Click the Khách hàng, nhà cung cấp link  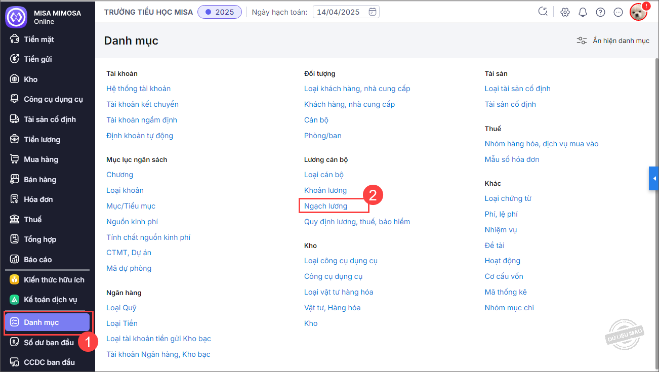pos(349,104)
